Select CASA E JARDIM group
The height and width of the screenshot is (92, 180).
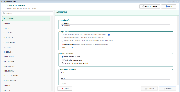(x=26, y=42)
